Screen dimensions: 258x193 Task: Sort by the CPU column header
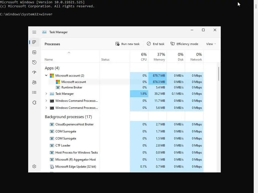coord(139,57)
